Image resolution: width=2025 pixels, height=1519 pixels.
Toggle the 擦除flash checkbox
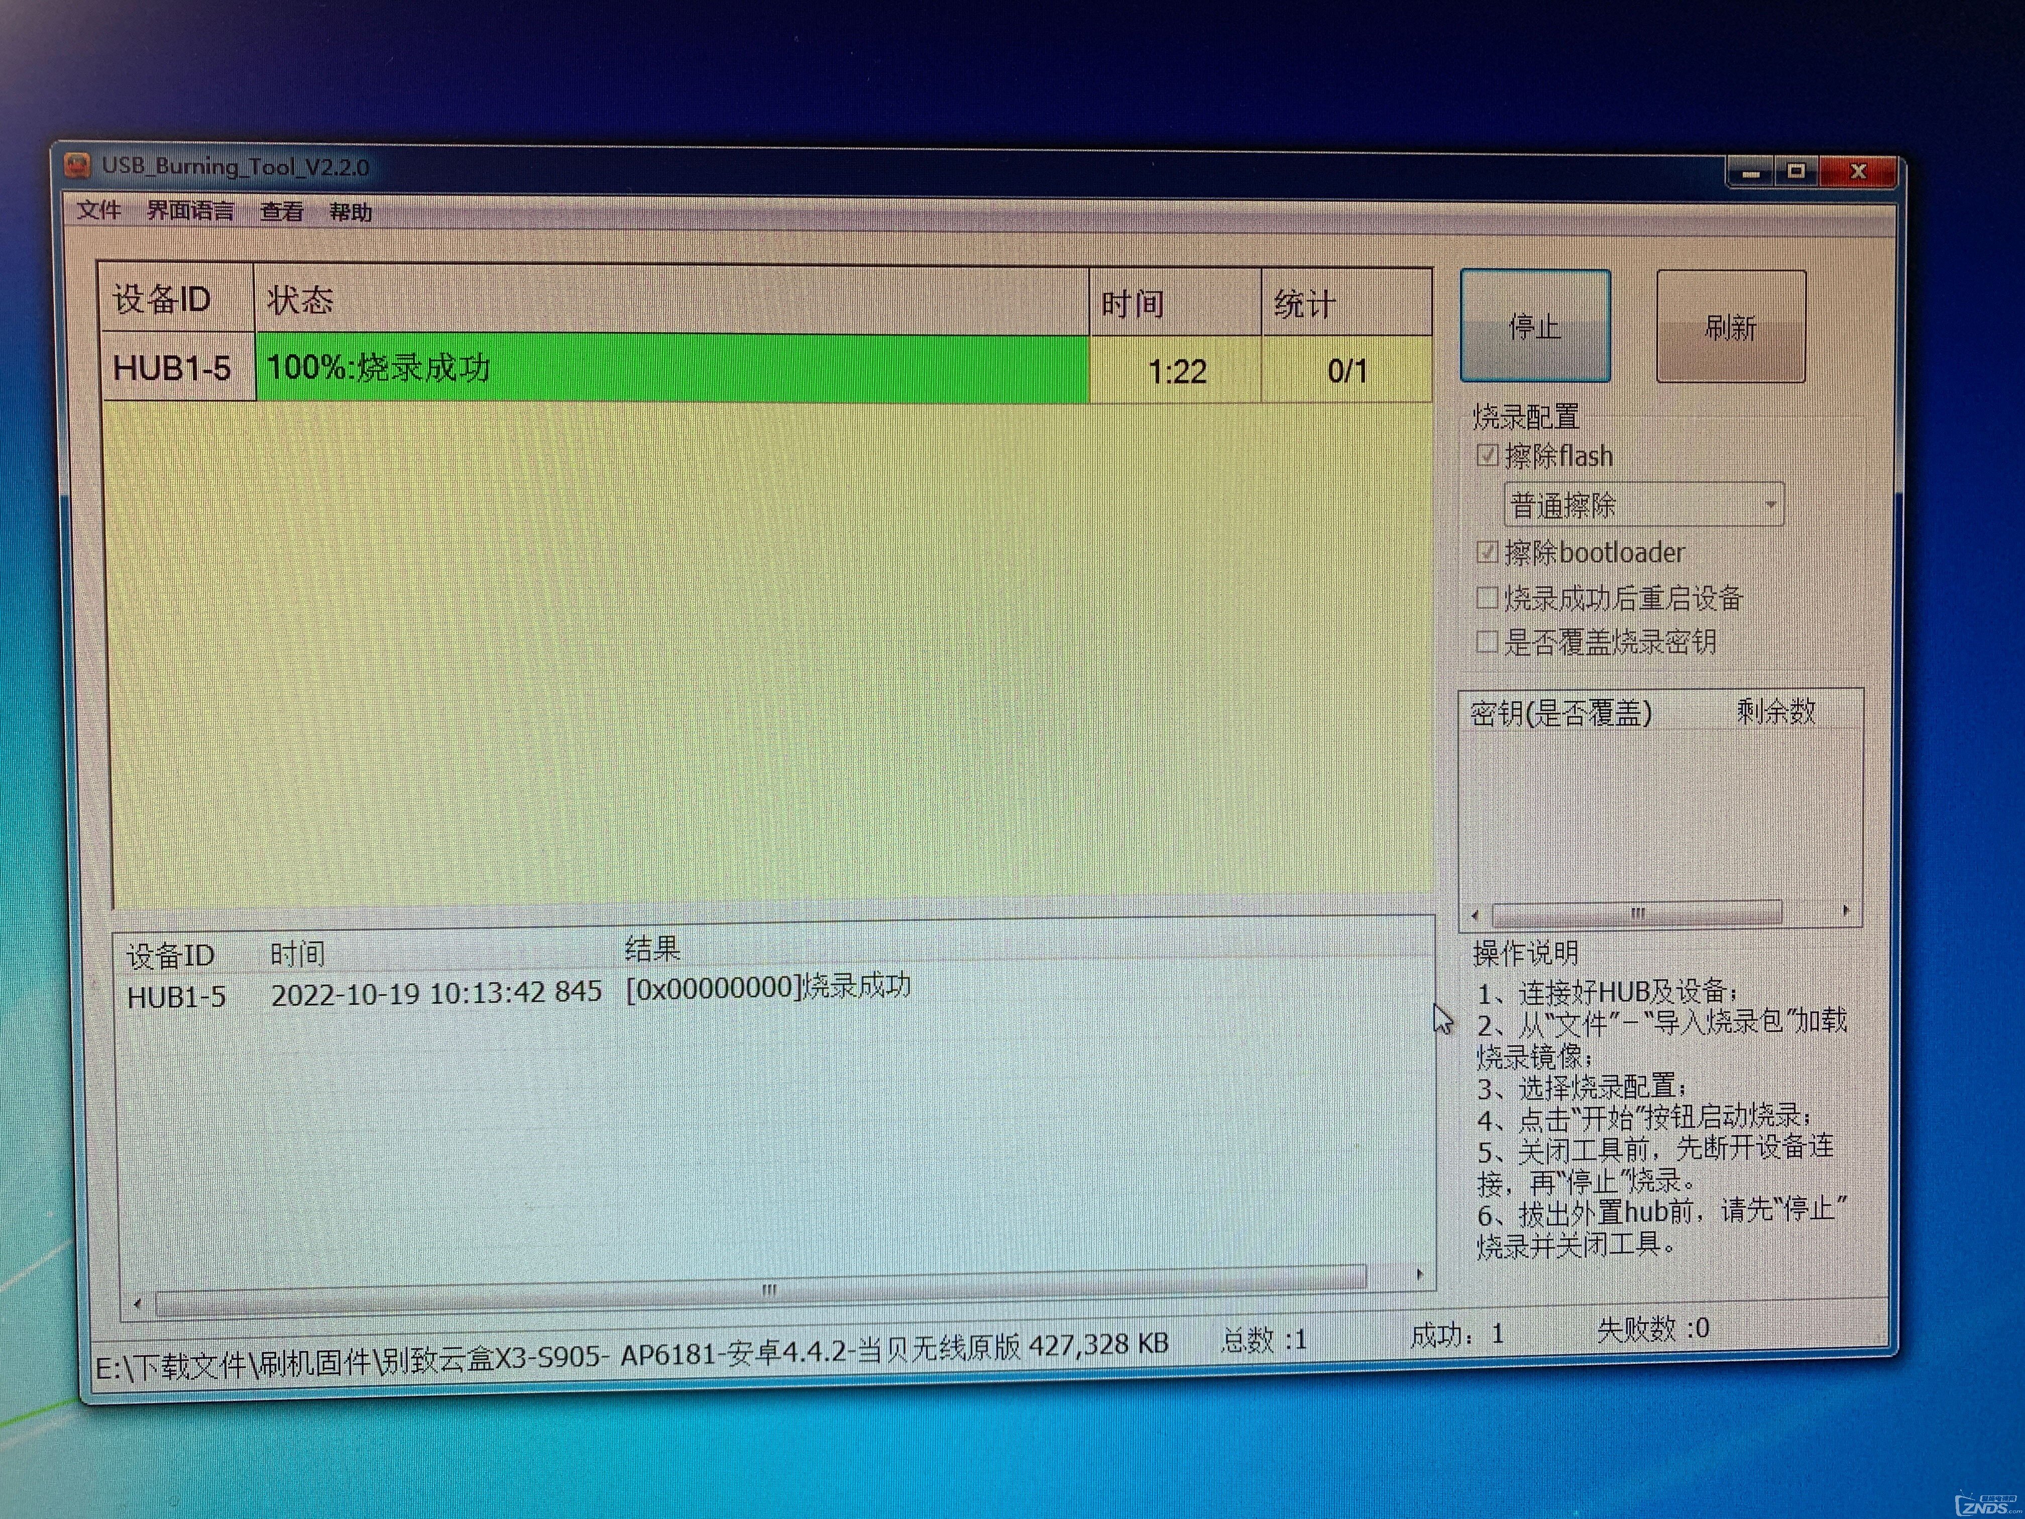click(x=1487, y=455)
